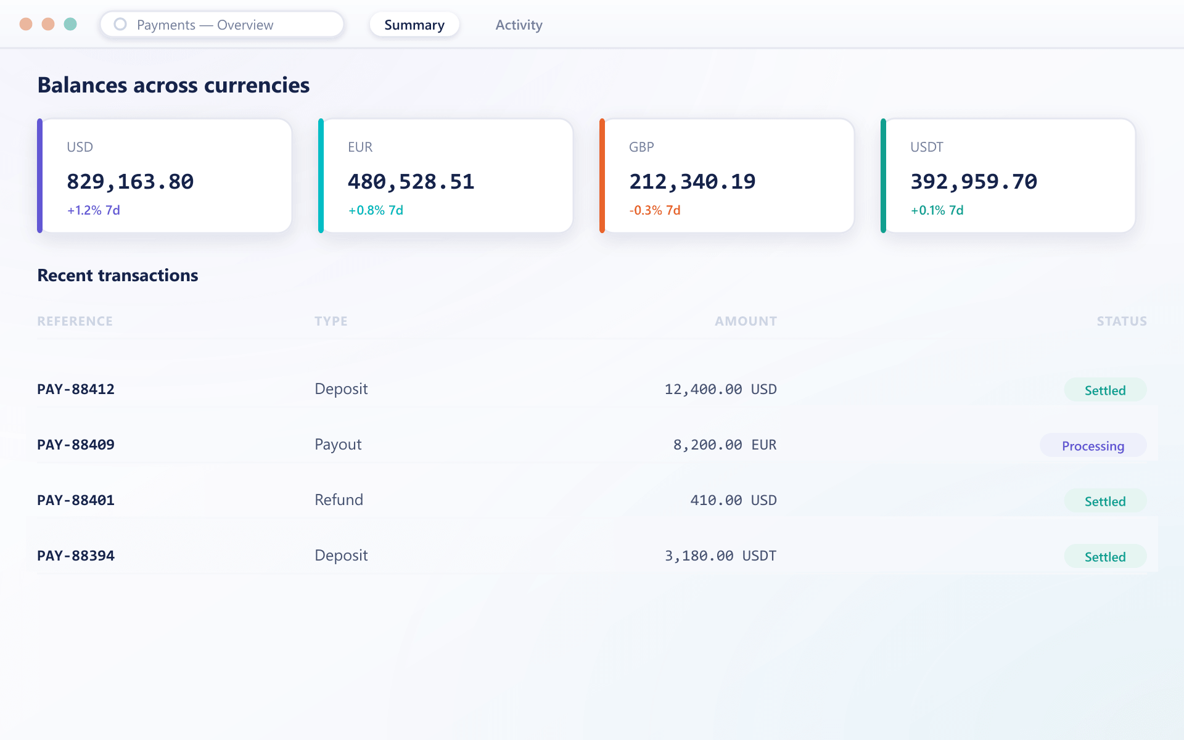
Task: Click the amount 12,400.00 USD
Action: (720, 389)
